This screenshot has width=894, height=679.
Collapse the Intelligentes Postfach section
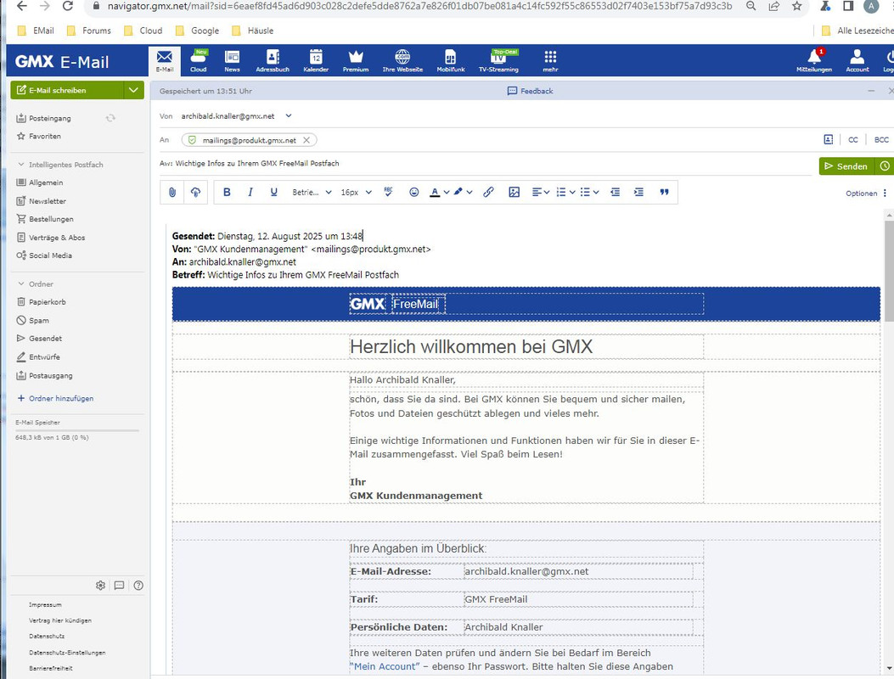pos(21,164)
